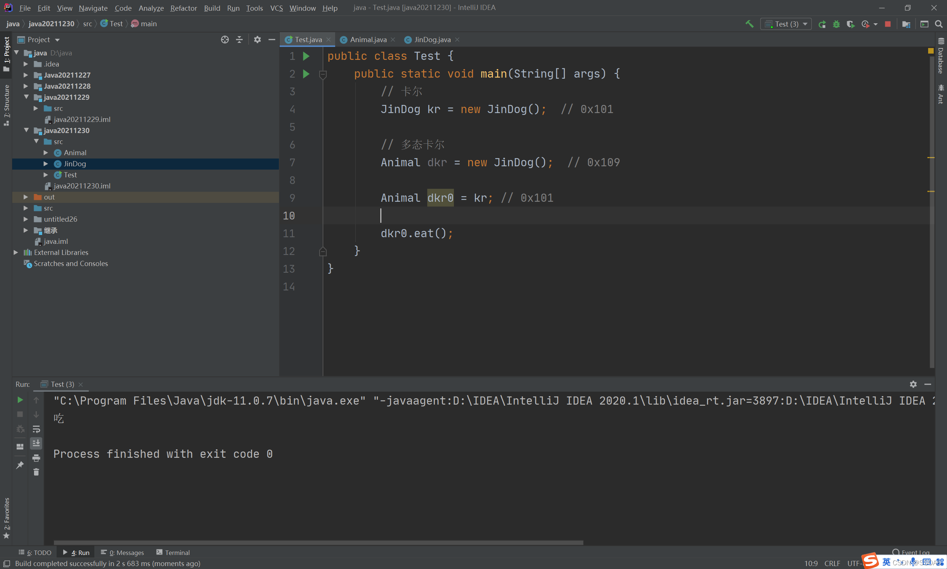Open Project Structure icon in toolbar
947x569 pixels.
(x=906, y=24)
